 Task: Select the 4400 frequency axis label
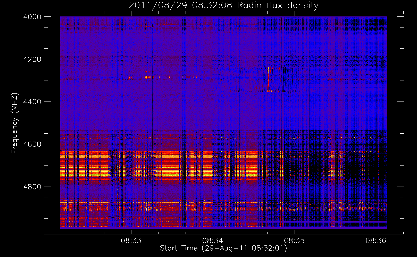pos(32,102)
